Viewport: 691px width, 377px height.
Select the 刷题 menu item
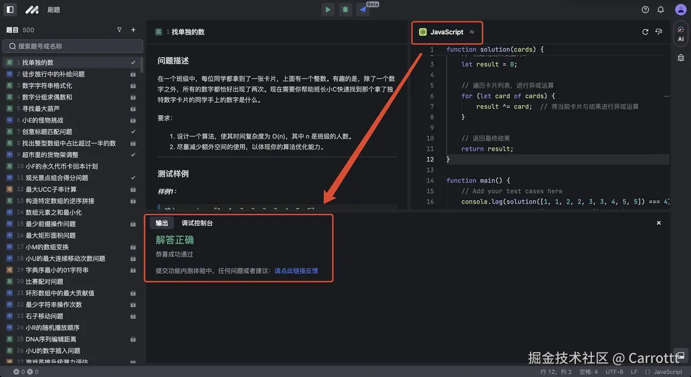coord(53,9)
